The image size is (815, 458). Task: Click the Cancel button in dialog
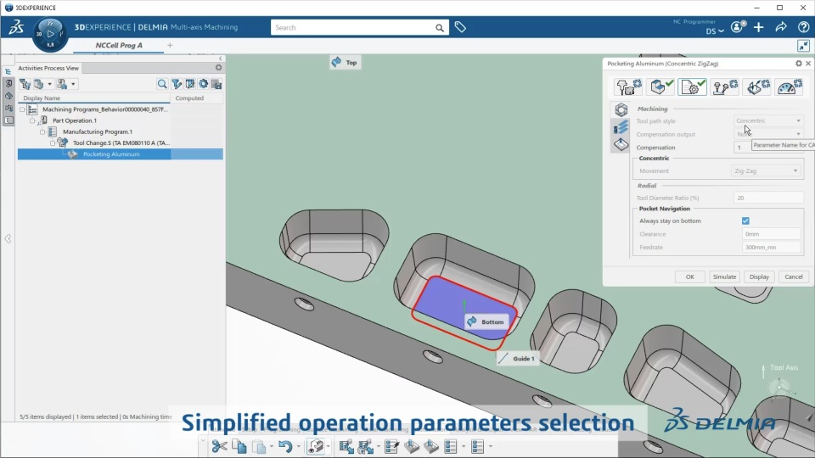tap(794, 276)
